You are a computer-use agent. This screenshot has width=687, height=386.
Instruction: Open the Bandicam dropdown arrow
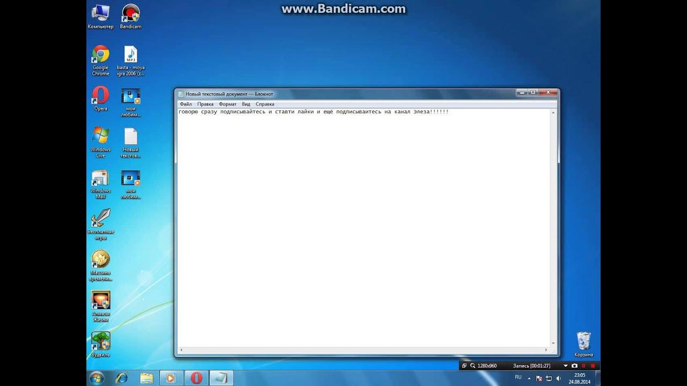565,366
